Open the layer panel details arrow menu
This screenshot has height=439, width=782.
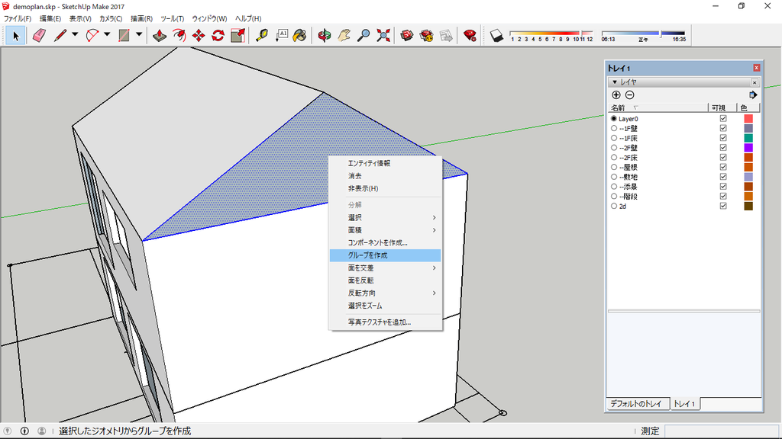(753, 95)
